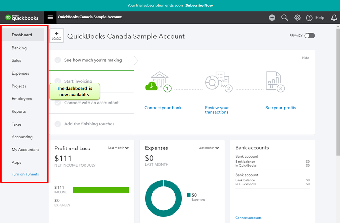Image resolution: width=340 pixels, height=223 pixels.
Task: Click the $111 net income amount
Action: pos(63,159)
